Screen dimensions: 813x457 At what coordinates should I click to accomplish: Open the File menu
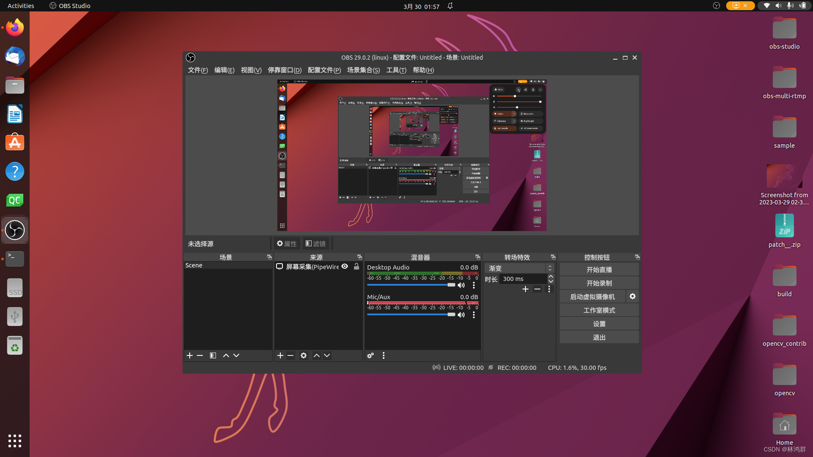(x=198, y=70)
